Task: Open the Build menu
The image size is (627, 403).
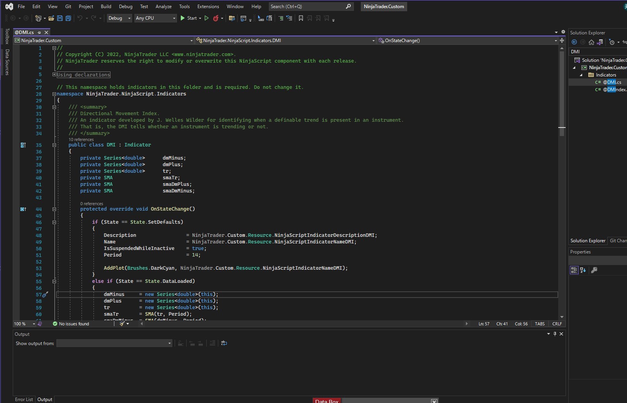Action: (106, 7)
